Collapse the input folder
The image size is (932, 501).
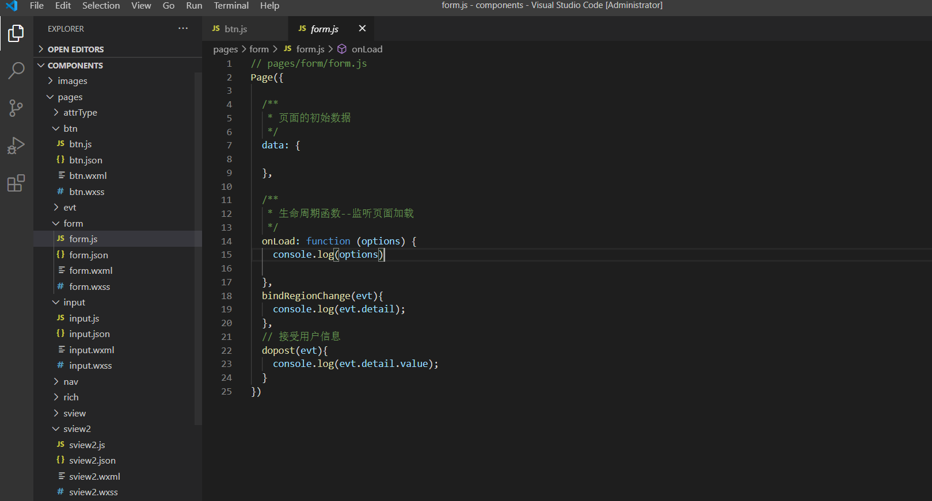pyautogui.click(x=115, y=302)
